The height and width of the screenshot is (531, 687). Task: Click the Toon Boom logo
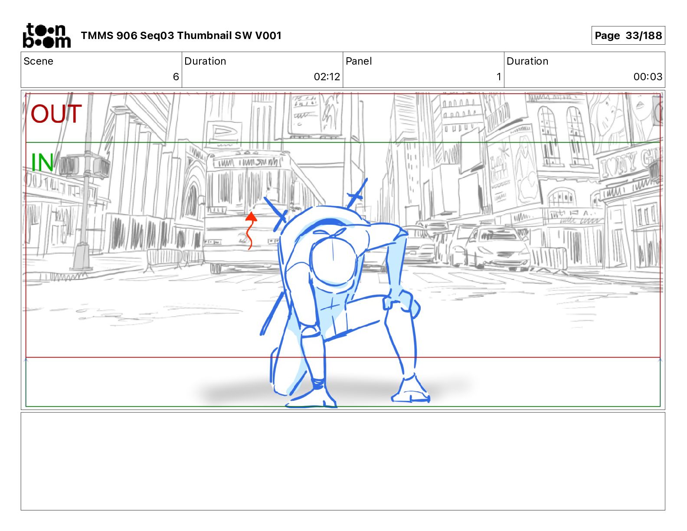click(x=46, y=36)
